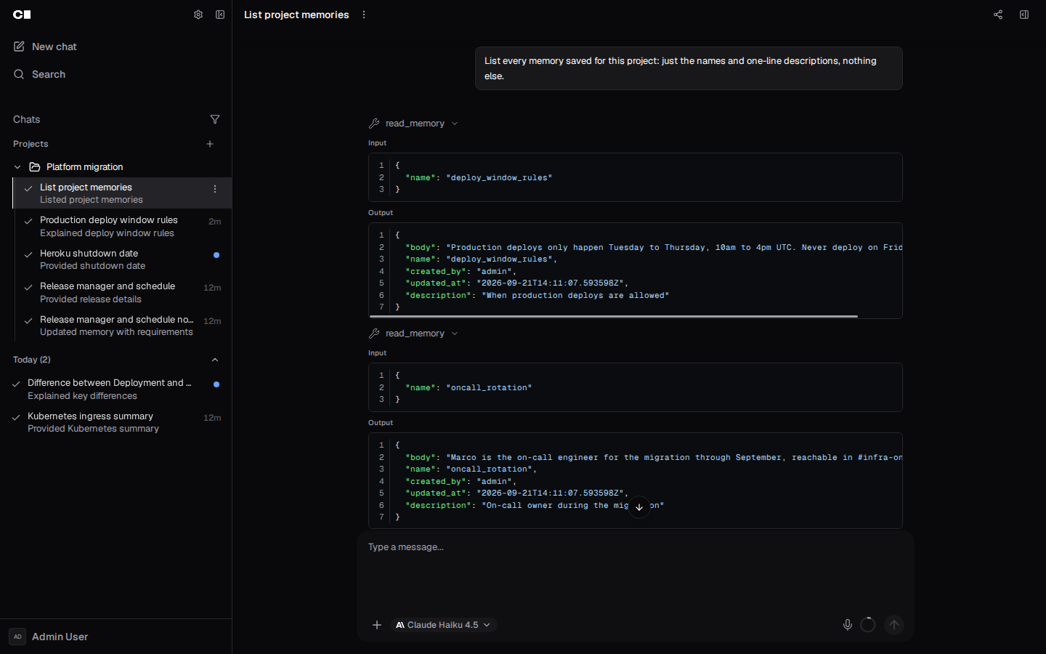Click the Chats section heading
Viewport: 1046px width, 654px height.
[x=27, y=119]
